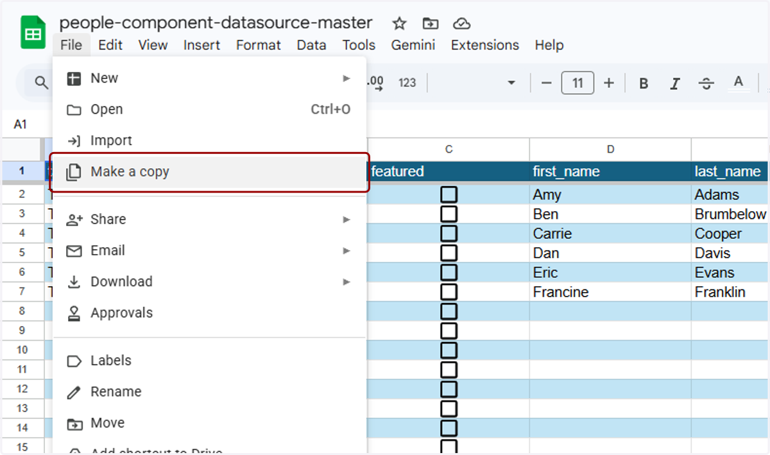Image resolution: width=770 pixels, height=455 pixels.
Task: Choose Move from the File menu
Action: click(209, 423)
